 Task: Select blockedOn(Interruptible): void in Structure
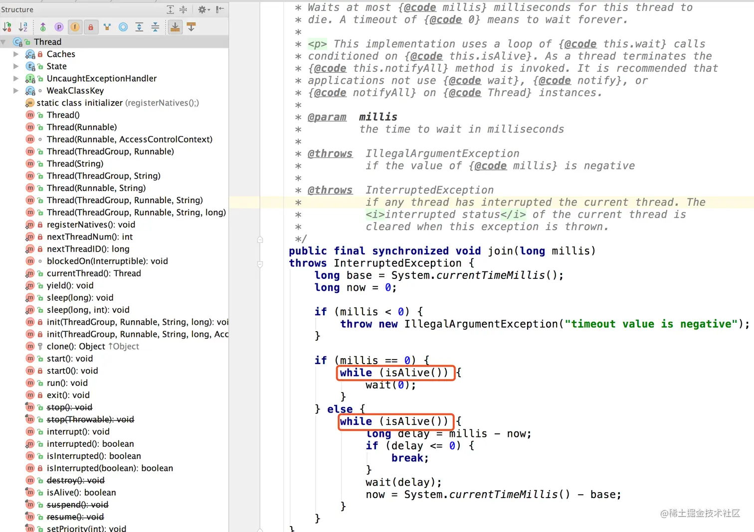coord(107,261)
